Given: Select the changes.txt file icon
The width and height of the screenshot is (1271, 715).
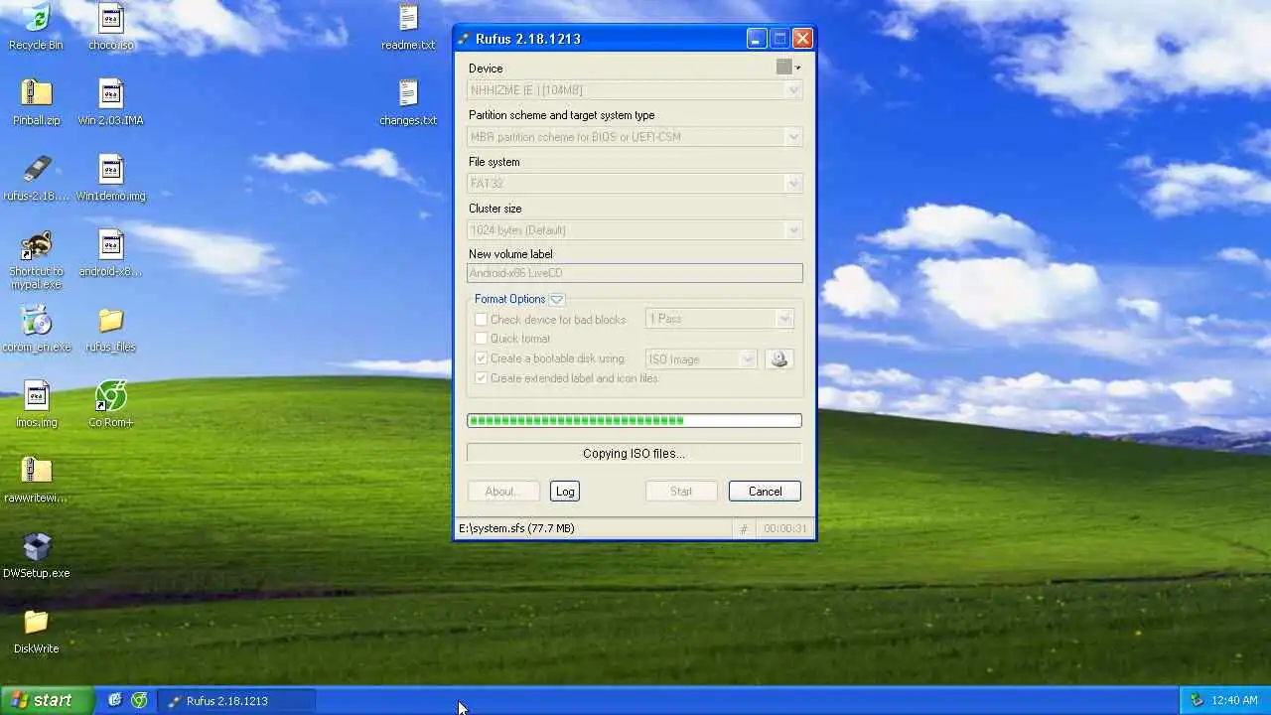Looking at the screenshot, I should pos(408,93).
